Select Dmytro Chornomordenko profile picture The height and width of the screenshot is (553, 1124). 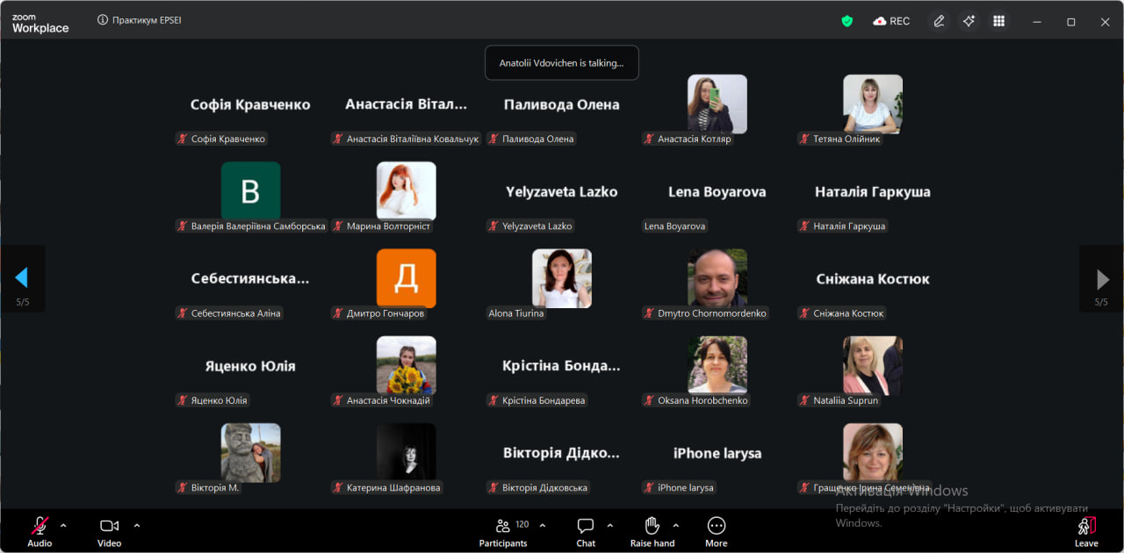click(717, 278)
